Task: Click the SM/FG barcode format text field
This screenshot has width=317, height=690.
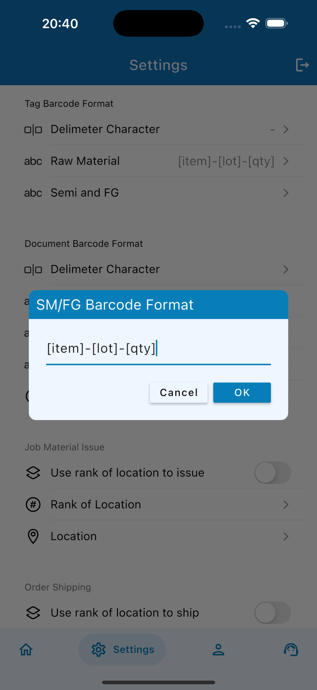Action: click(x=158, y=349)
